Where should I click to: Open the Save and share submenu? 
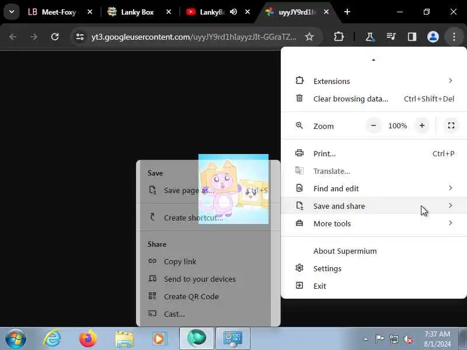[374, 206]
